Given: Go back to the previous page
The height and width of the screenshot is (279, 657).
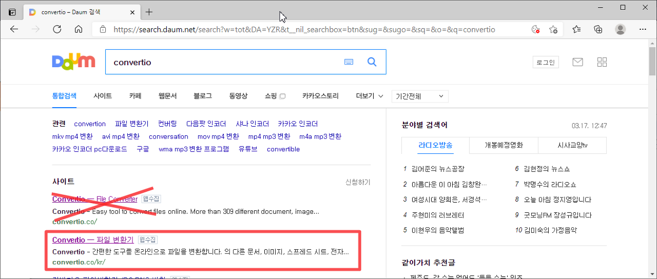Looking at the screenshot, I should (14, 29).
